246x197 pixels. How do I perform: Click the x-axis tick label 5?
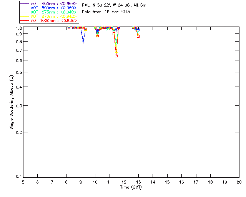(x=23, y=182)
